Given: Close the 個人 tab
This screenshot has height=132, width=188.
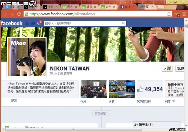Looking at the screenshot, I should (76, 7).
